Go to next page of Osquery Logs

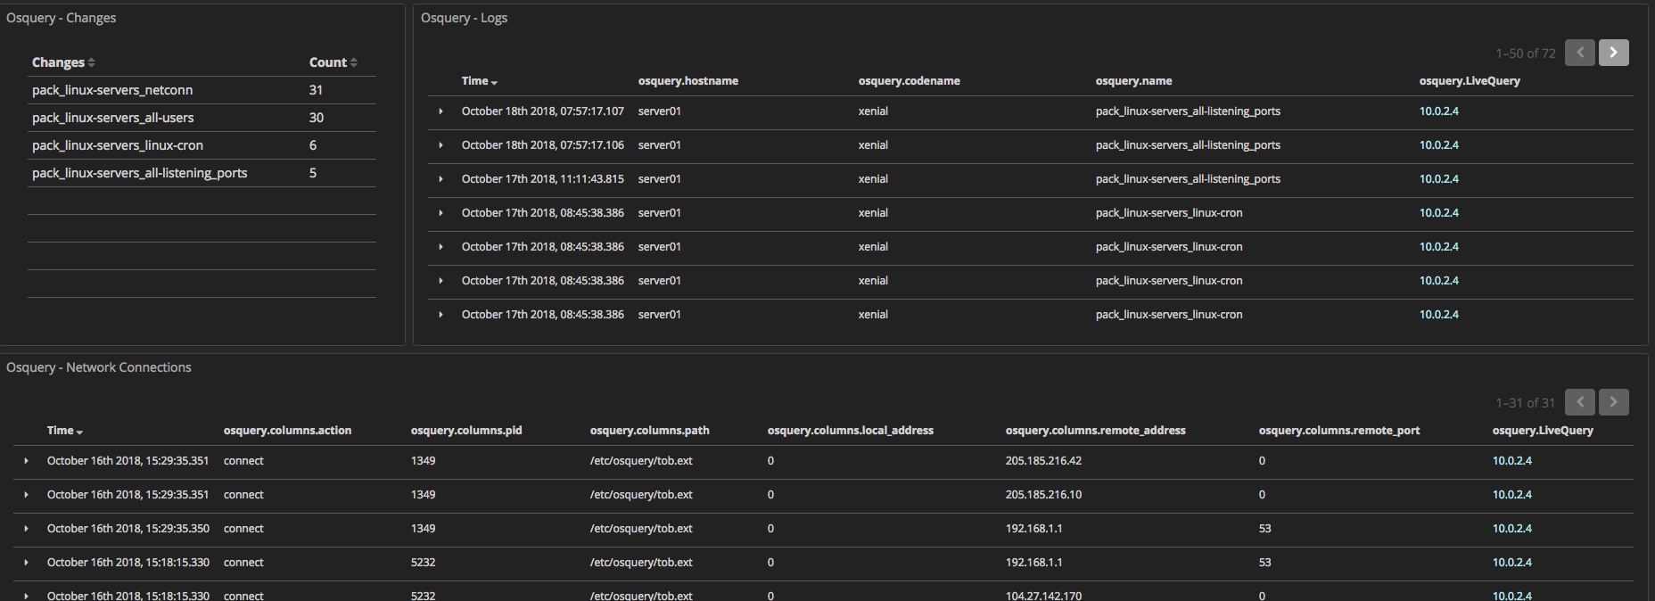1613,53
